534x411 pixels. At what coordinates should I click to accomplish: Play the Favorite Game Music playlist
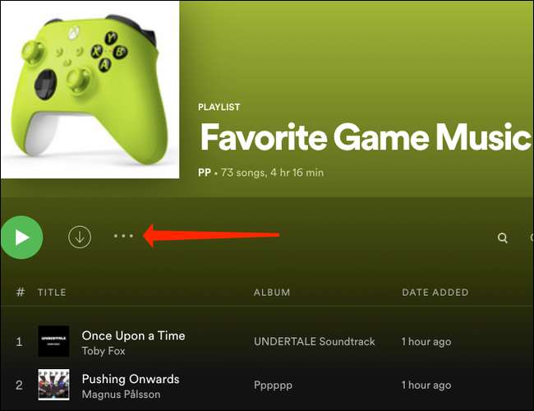pyautogui.click(x=22, y=238)
